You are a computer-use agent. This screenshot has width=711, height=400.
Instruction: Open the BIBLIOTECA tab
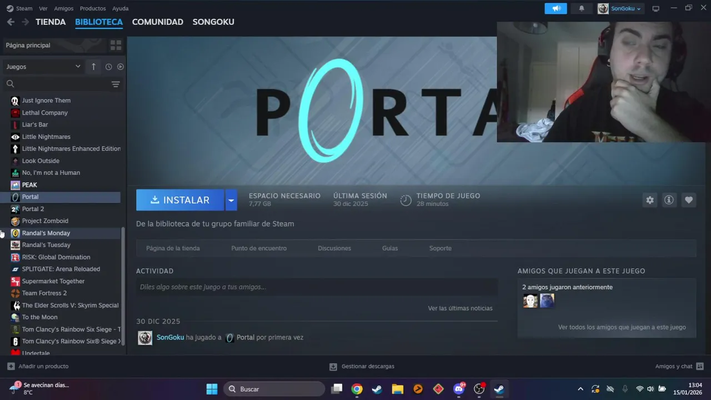click(x=99, y=22)
